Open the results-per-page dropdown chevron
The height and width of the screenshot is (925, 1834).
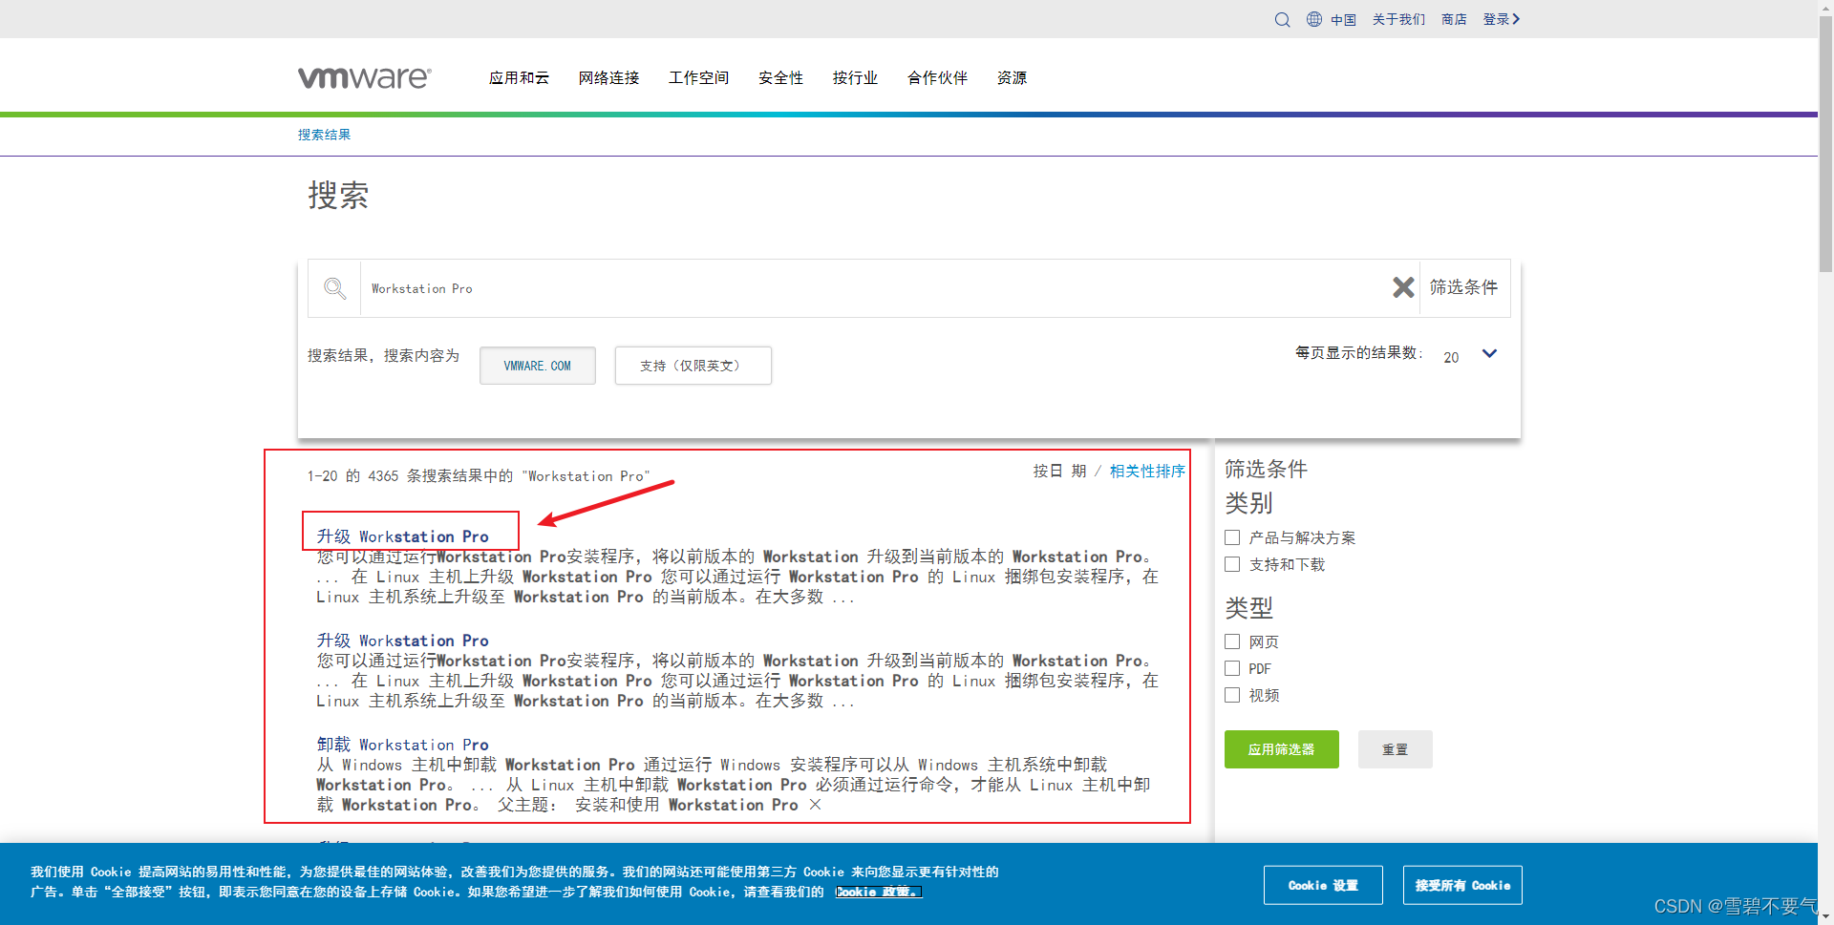coord(1489,354)
